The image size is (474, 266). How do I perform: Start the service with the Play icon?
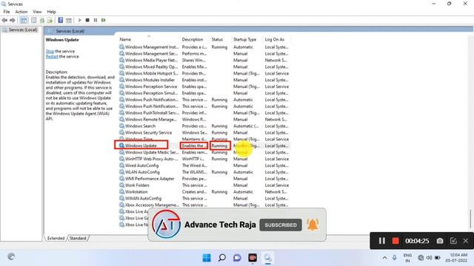(x=79, y=20)
